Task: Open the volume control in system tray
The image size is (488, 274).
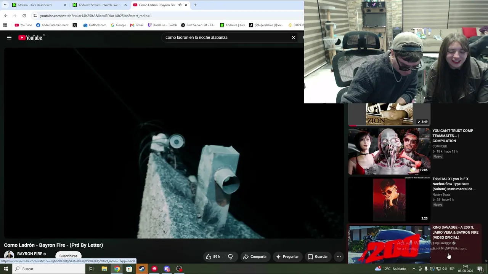Action: [444, 269]
